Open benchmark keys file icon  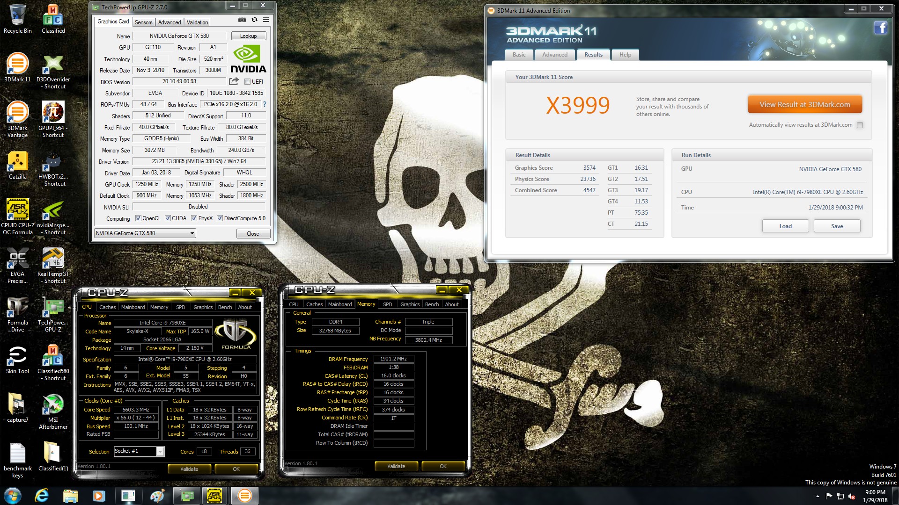tap(18, 460)
